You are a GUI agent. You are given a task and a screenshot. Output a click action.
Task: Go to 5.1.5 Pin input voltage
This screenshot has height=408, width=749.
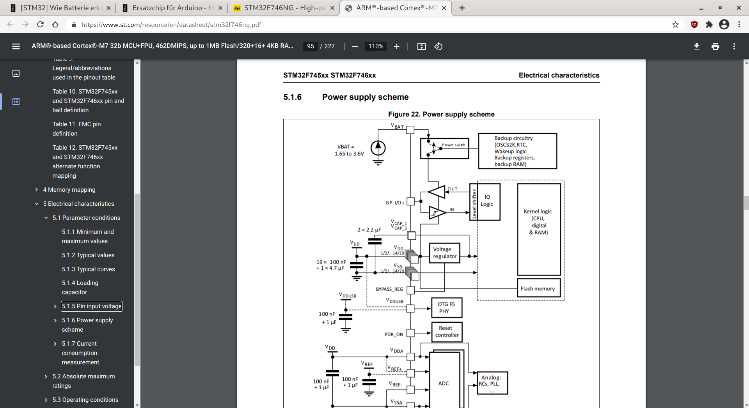pyautogui.click(x=92, y=306)
